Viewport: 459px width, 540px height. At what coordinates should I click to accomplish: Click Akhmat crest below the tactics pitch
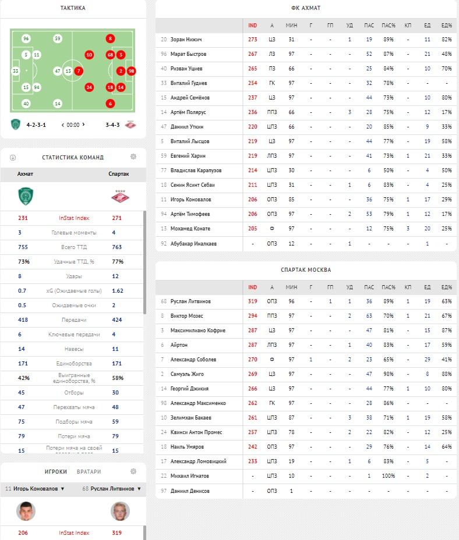(x=16, y=124)
